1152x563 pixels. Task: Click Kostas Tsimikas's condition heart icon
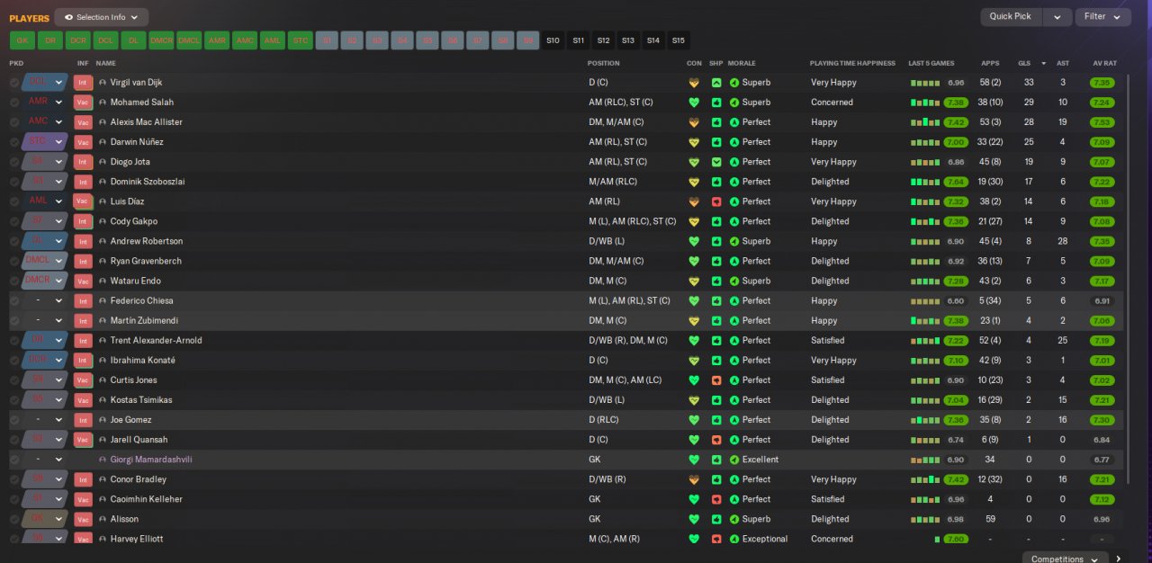694,399
